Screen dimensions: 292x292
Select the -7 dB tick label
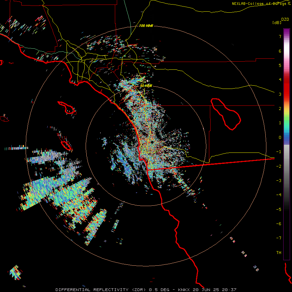[279, 238]
